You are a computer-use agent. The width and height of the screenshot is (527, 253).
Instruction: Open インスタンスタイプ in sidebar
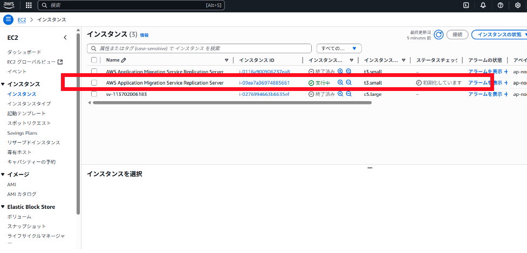(29, 104)
